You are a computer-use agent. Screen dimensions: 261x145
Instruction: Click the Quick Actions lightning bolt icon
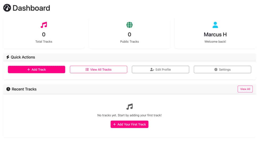(x=8, y=57)
